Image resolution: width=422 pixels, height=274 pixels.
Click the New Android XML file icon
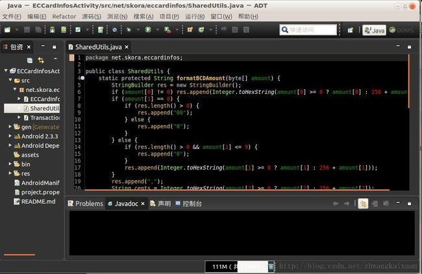coord(101,30)
